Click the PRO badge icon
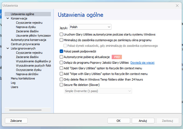Image resolution: width=183 pixels, height=129 pixels. pos(117,57)
